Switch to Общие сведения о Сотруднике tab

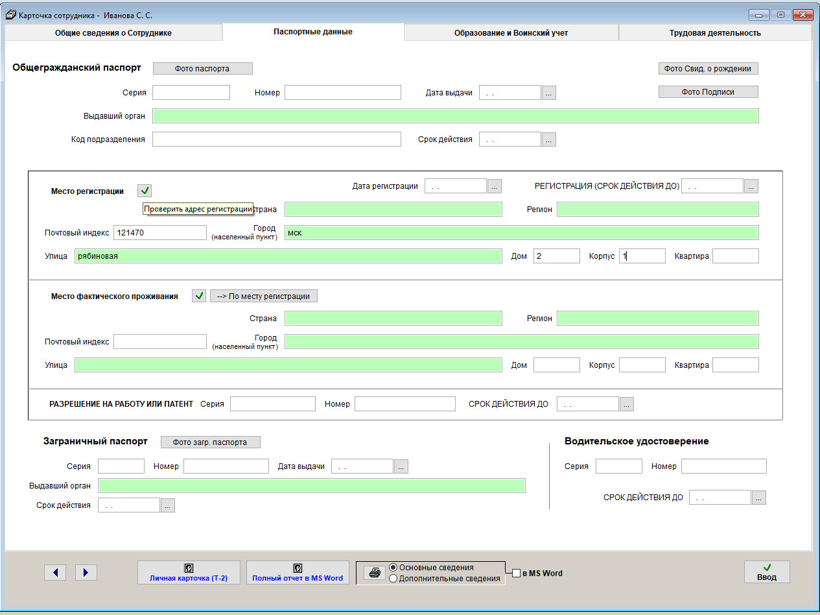(x=113, y=32)
